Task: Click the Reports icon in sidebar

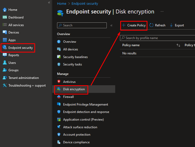Action: click(x=5, y=55)
